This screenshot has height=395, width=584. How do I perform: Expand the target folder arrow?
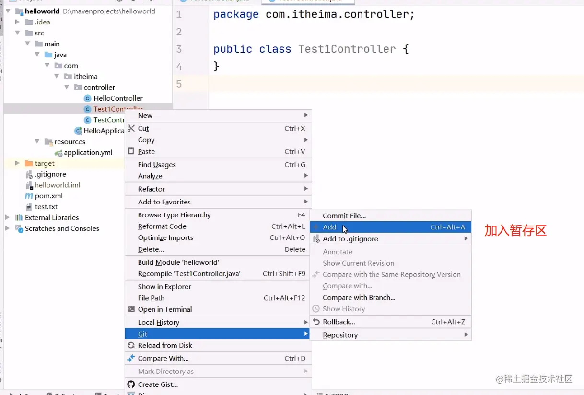point(18,163)
